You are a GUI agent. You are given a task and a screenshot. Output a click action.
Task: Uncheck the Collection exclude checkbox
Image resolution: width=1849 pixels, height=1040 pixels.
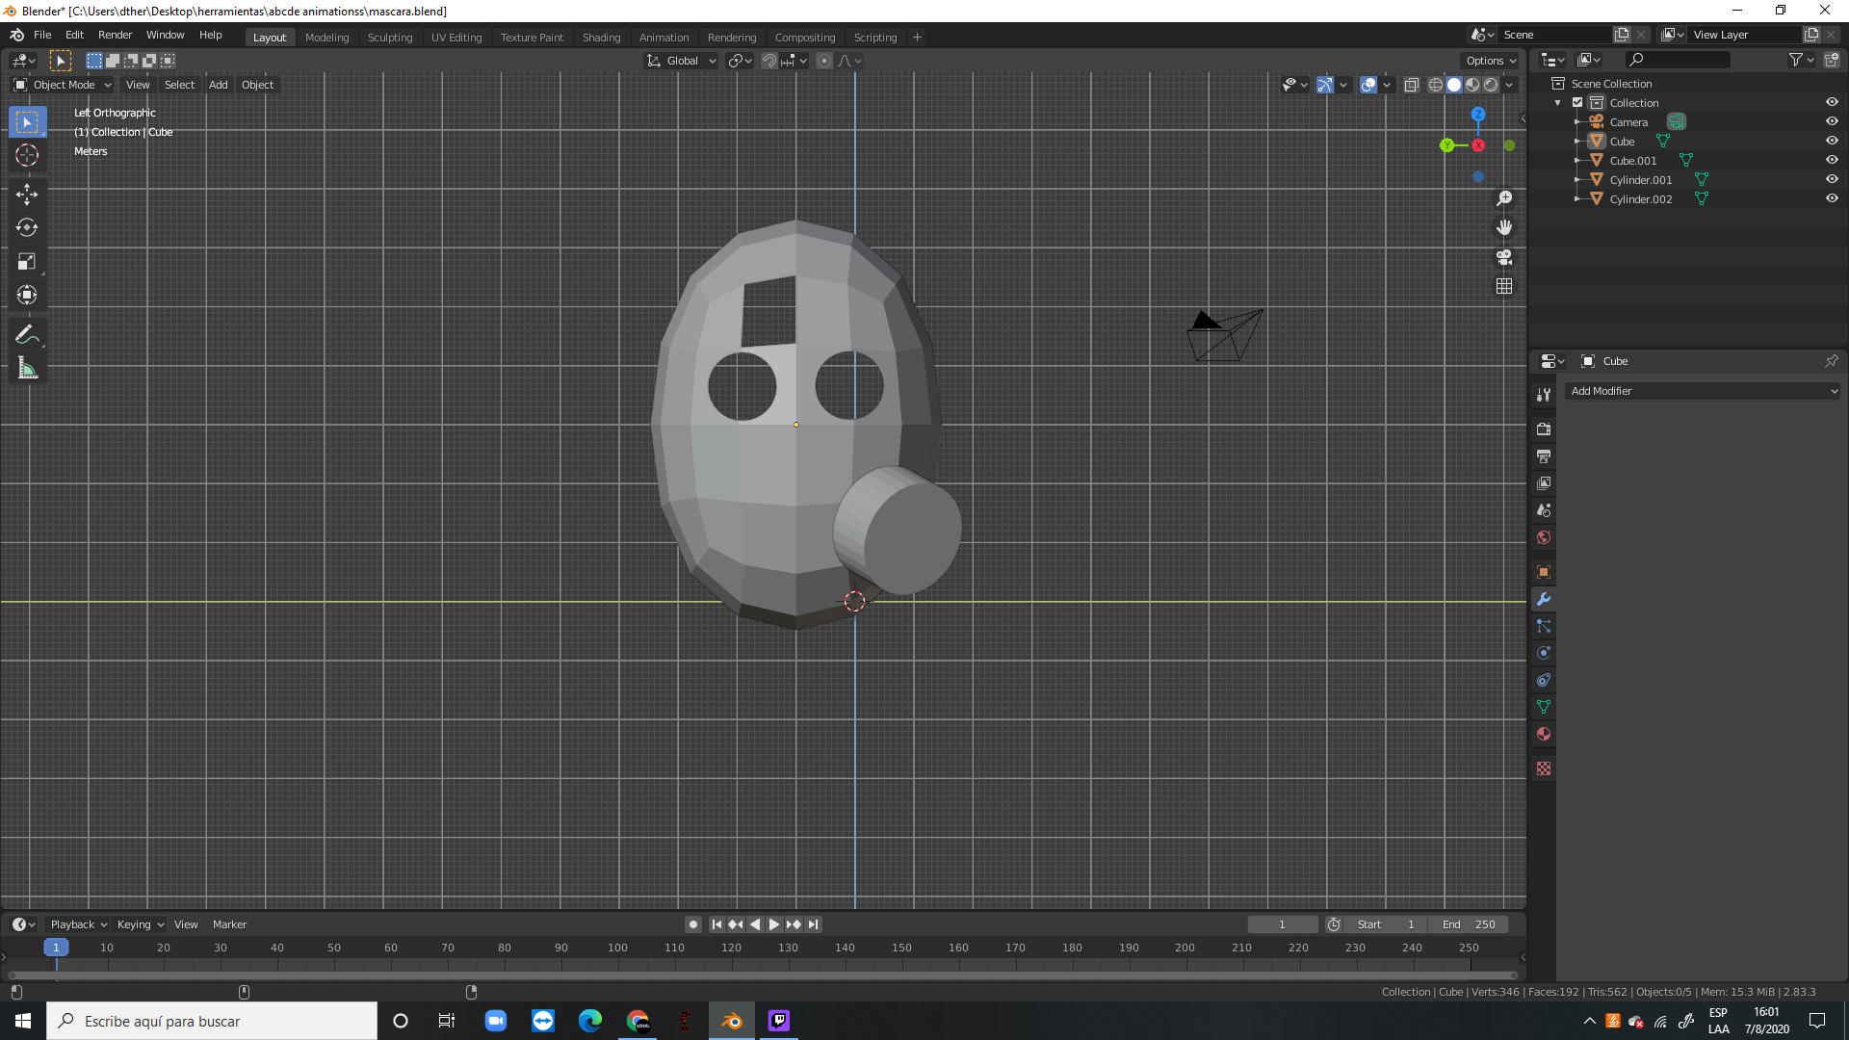[1577, 102]
